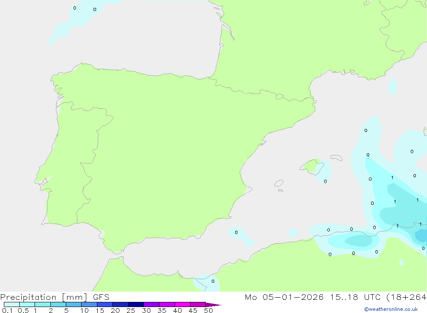Click the lightest 0.1–0.5 mm legend swatch
Viewport: 427px width, 313px height.
(12, 304)
